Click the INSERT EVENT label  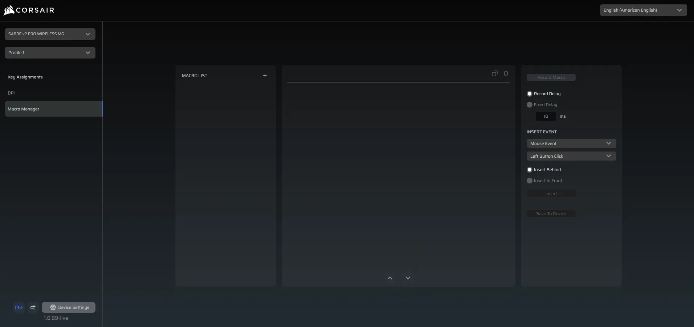[542, 132]
